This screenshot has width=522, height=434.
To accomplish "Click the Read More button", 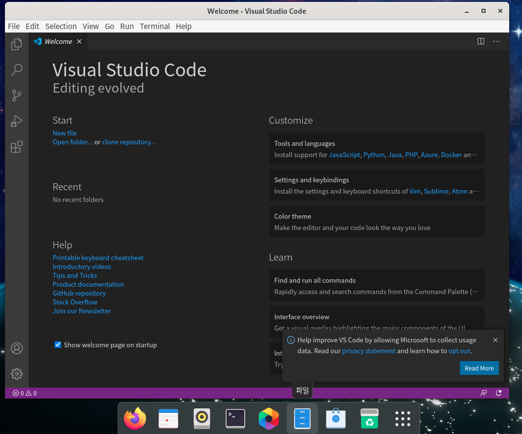I will tap(479, 368).
